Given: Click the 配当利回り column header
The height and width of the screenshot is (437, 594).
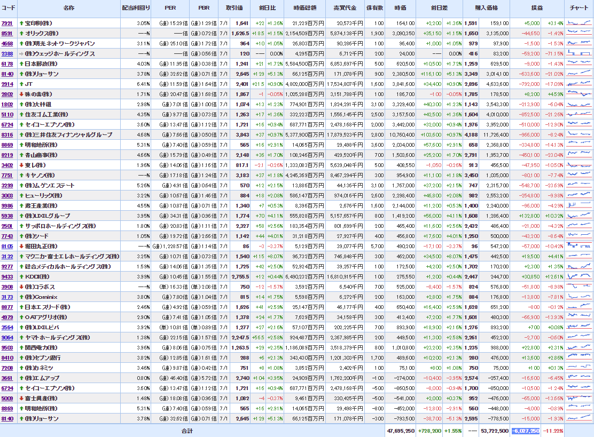Looking at the screenshot, I should pyautogui.click(x=136, y=9).
